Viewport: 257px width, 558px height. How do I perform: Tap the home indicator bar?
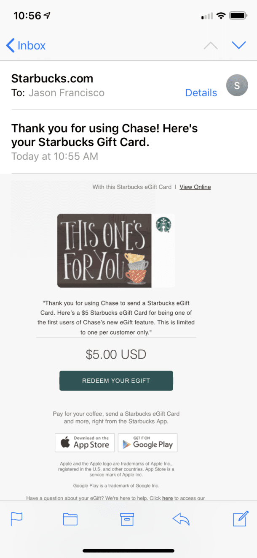pos(128,550)
